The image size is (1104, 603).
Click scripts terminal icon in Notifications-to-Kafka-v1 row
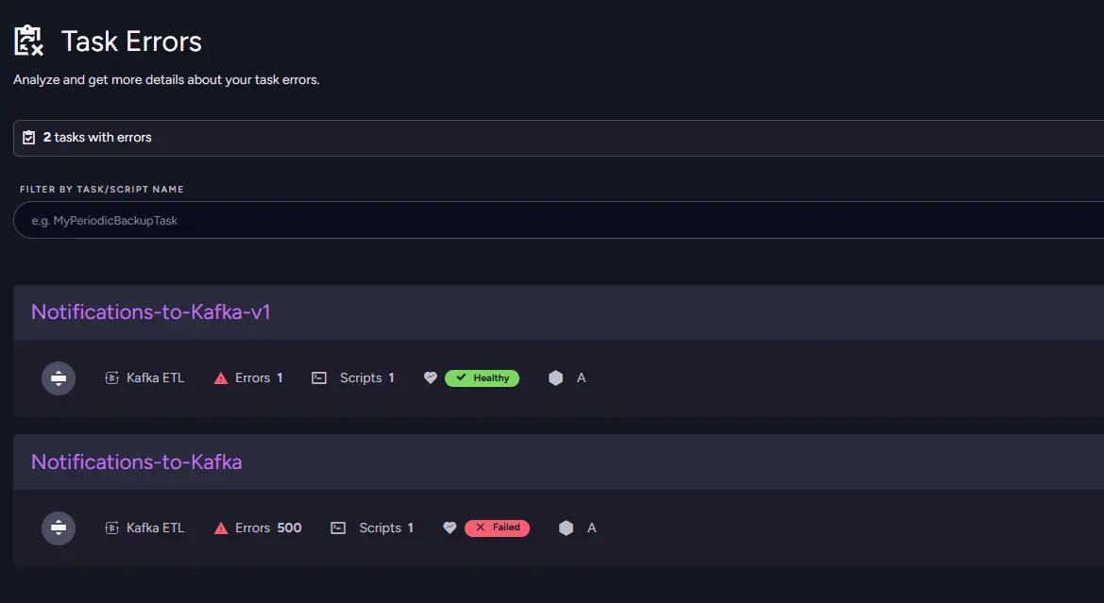[x=319, y=377]
